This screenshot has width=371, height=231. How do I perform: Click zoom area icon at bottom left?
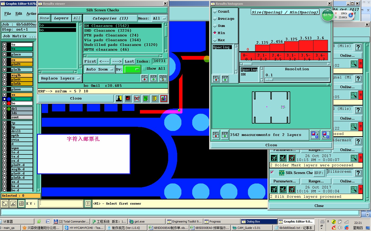5,204
